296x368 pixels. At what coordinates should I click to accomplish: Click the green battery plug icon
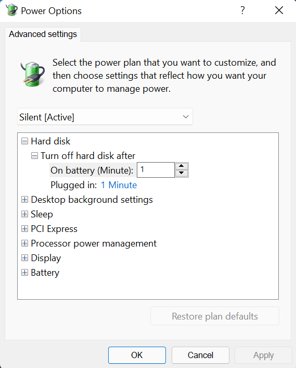[x=33, y=74]
